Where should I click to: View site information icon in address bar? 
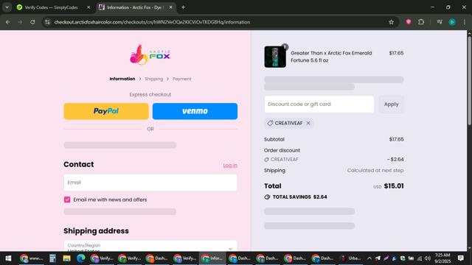click(47, 22)
